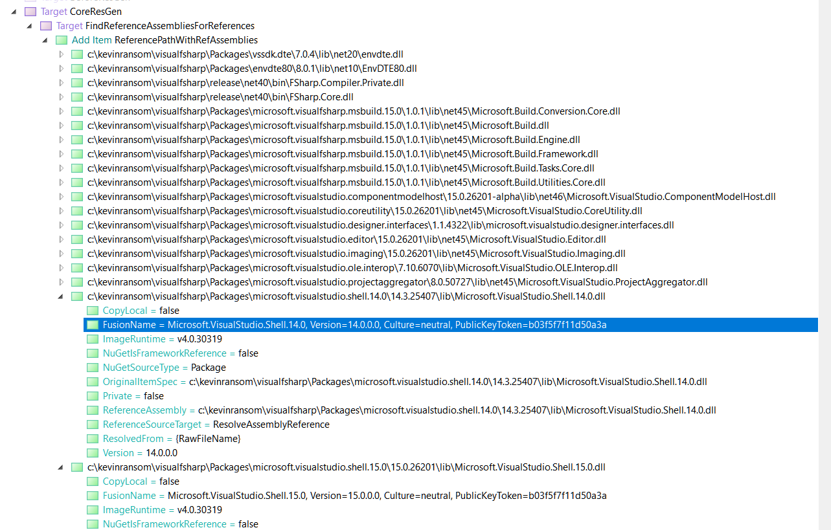The height and width of the screenshot is (530, 831).
Task: Select NuGetSourceType = Package row
Action: (164, 368)
